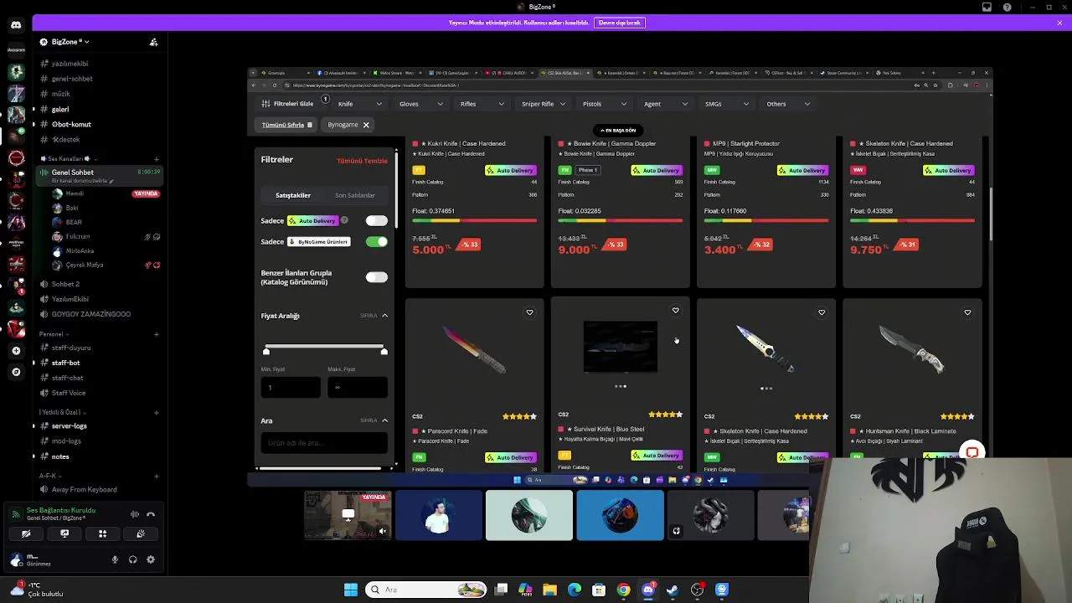Create channel in Personel category

[x=157, y=334]
